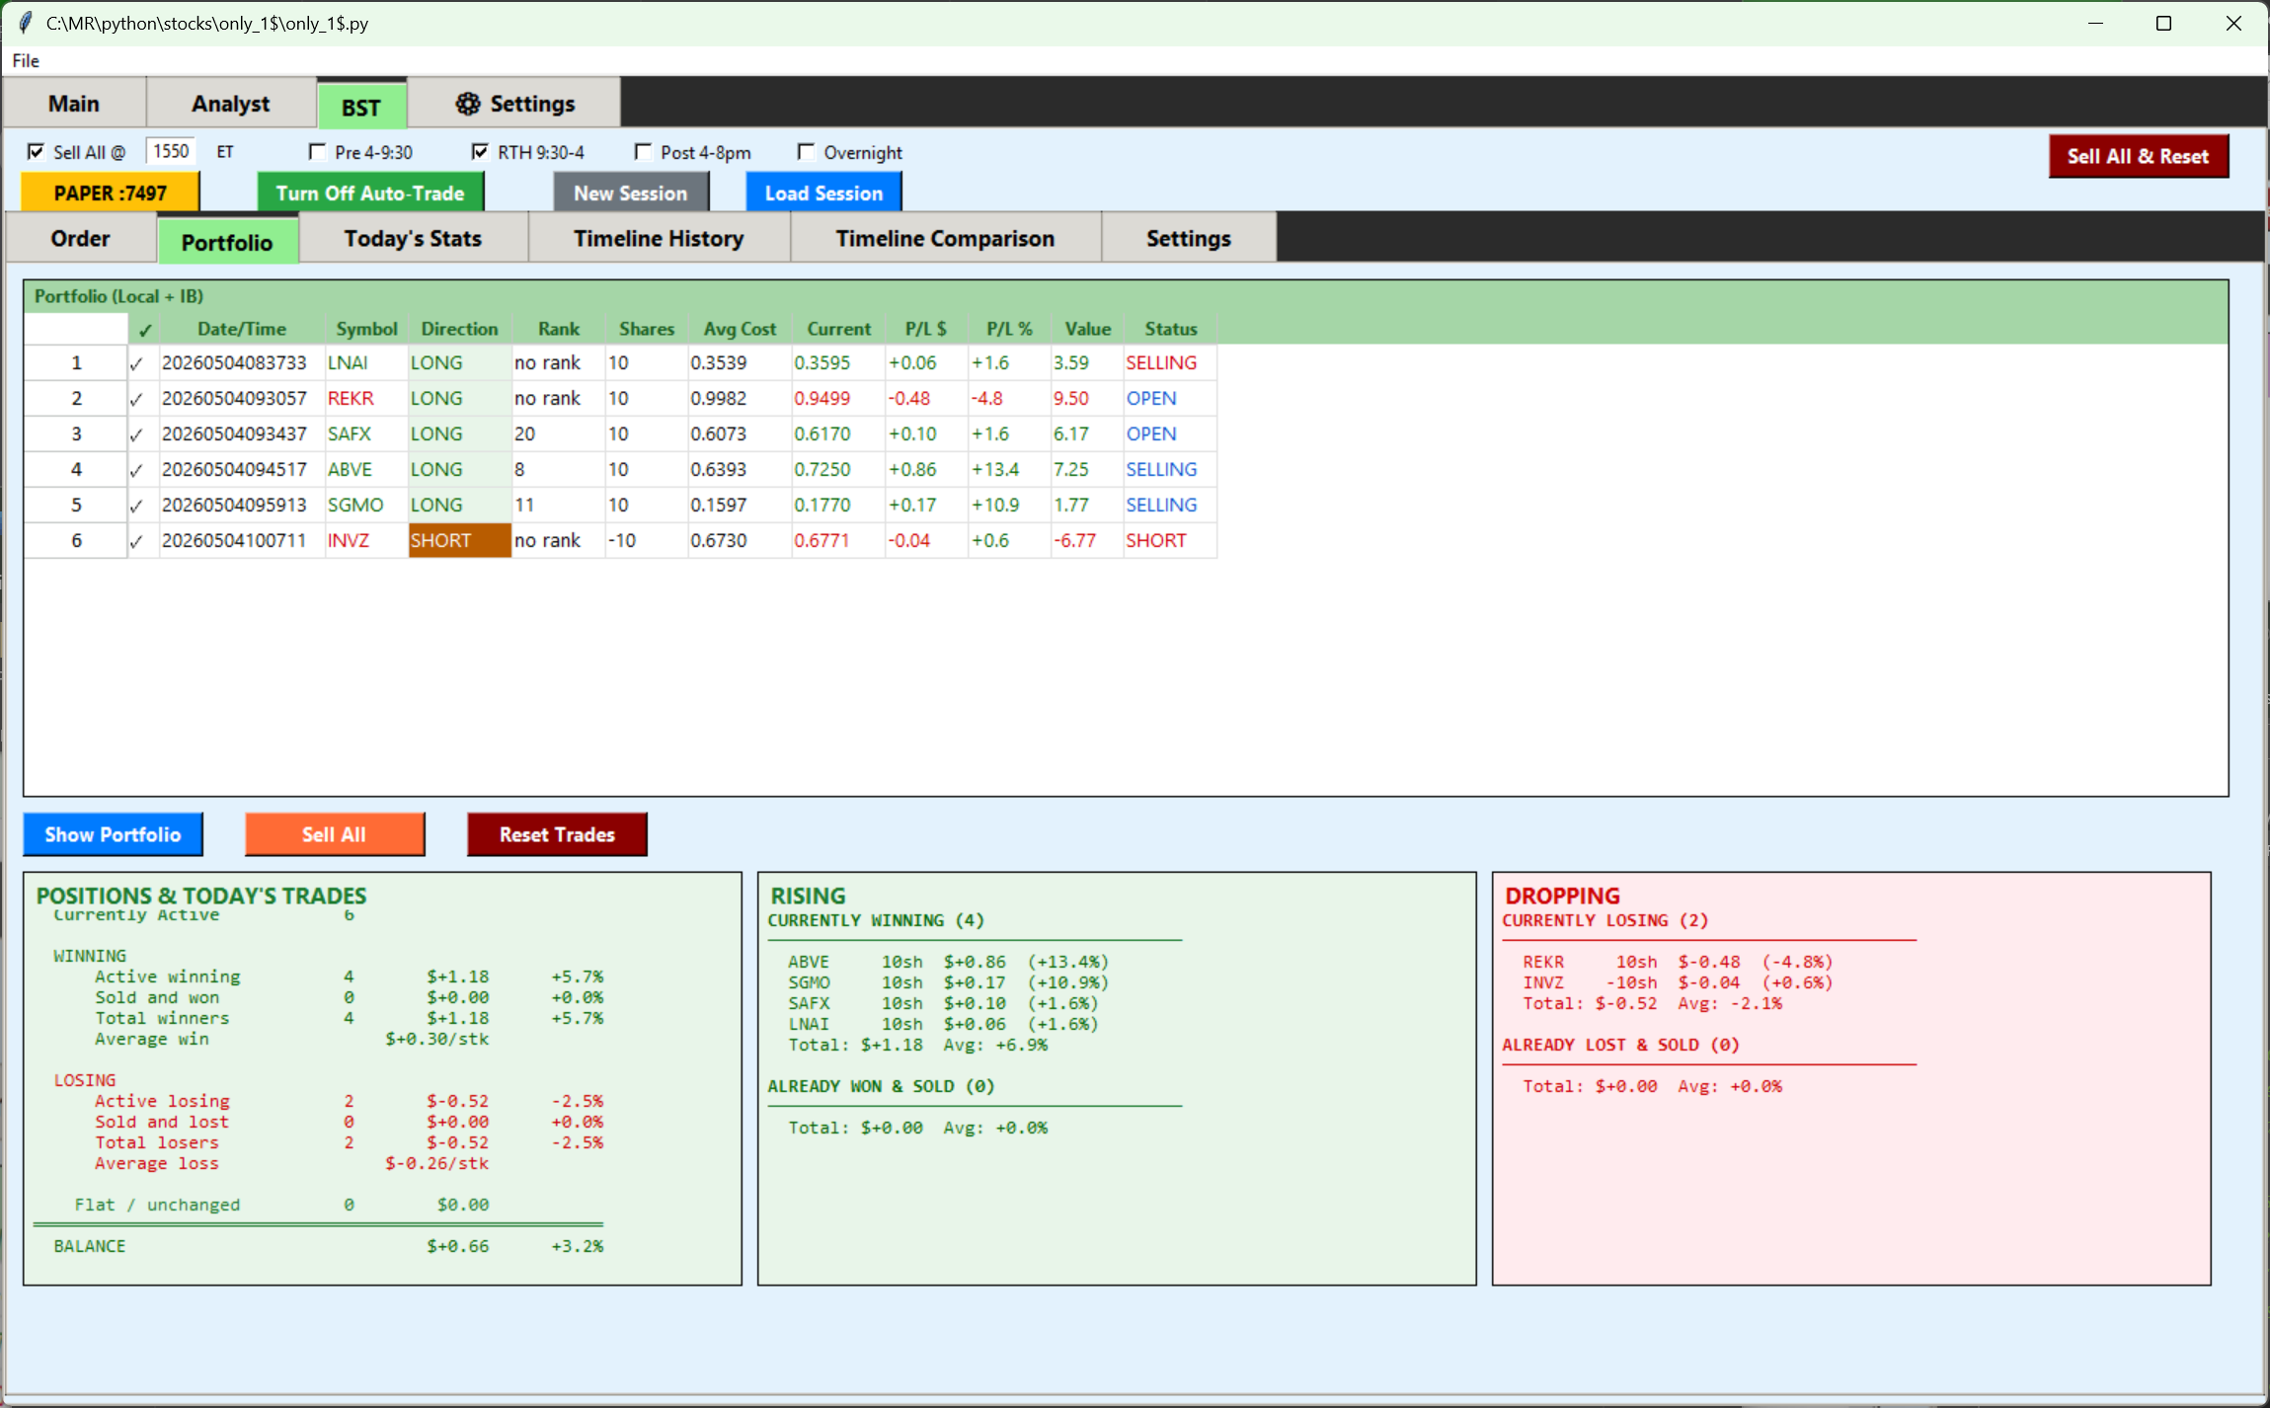Click the PAPER :7497 button
The image size is (2270, 1408).
(111, 194)
